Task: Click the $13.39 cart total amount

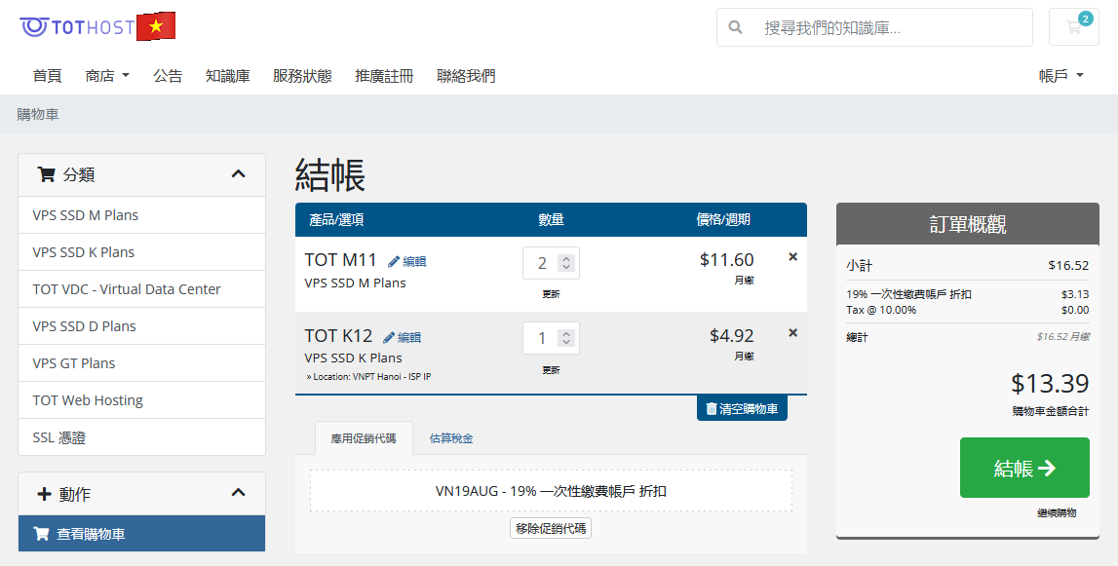Action: point(1050,384)
